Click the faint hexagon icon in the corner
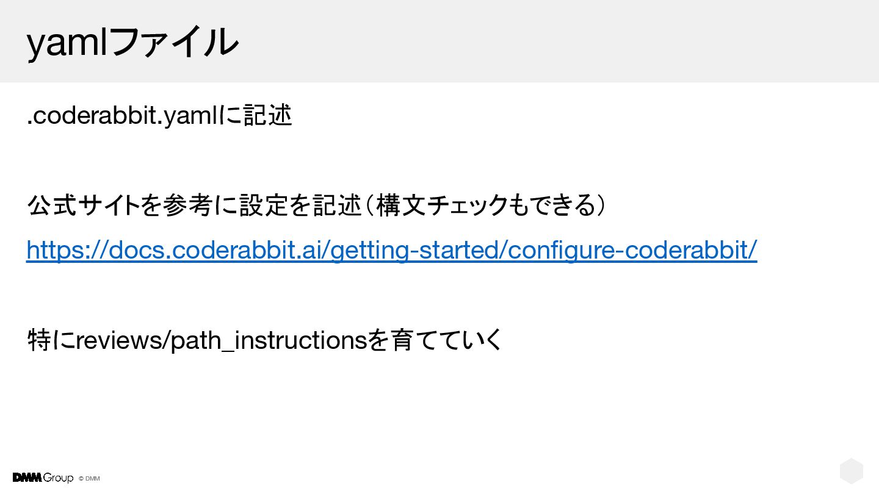 click(x=851, y=471)
